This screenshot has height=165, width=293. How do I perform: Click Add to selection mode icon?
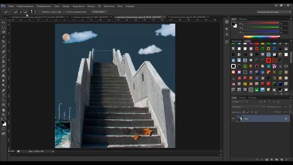(x=21, y=12)
